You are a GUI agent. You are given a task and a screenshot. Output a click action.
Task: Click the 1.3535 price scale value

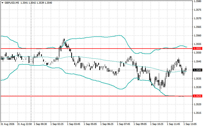point(198,78)
